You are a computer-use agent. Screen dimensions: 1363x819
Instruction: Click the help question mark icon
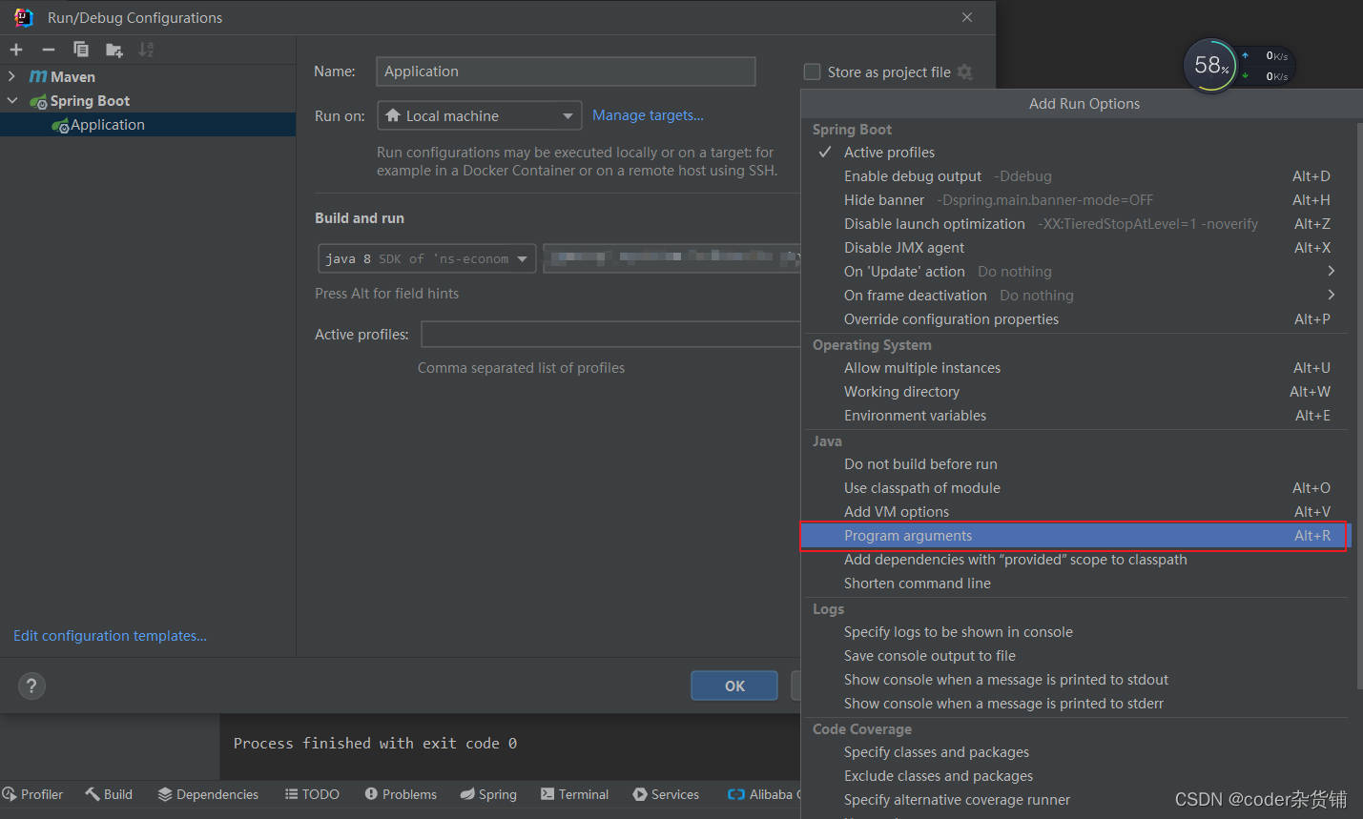click(31, 686)
